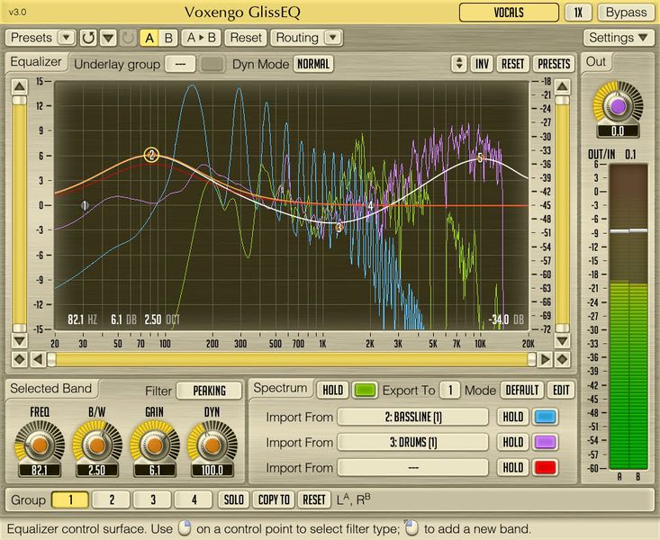Image resolution: width=660 pixels, height=540 pixels.
Task: Select Group 3 tab
Action: tap(153, 499)
